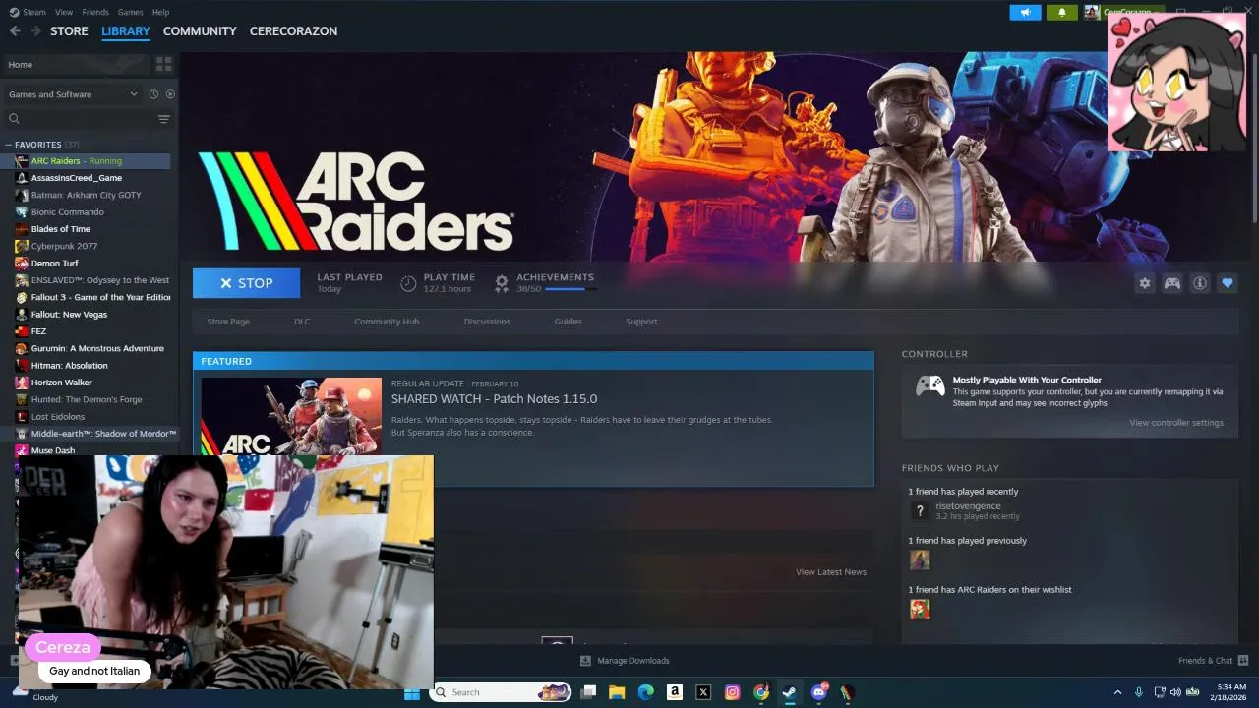1259x708 pixels.
Task: Open the Friends menu
Action: click(95, 12)
